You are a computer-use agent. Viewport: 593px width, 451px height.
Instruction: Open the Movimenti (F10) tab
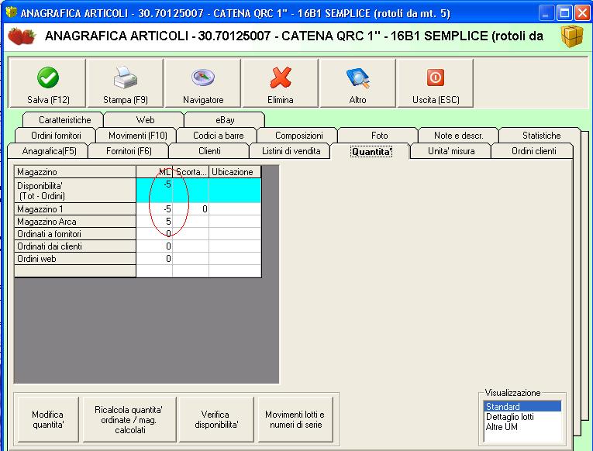click(x=136, y=136)
